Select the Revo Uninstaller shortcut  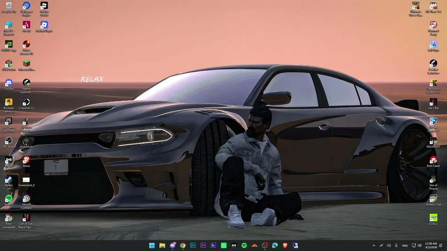click(9, 221)
